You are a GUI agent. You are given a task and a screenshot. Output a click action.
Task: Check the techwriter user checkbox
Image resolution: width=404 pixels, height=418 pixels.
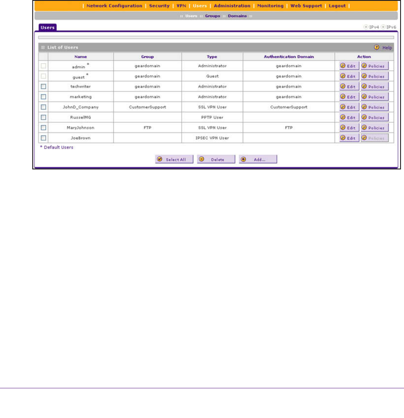pos(43,86)
